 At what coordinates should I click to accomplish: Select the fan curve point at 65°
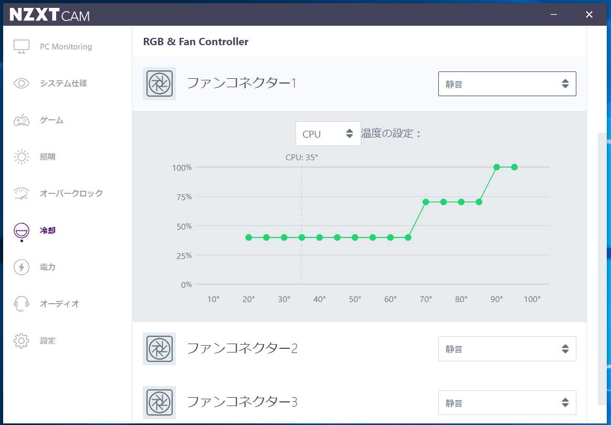pos(408,237)
